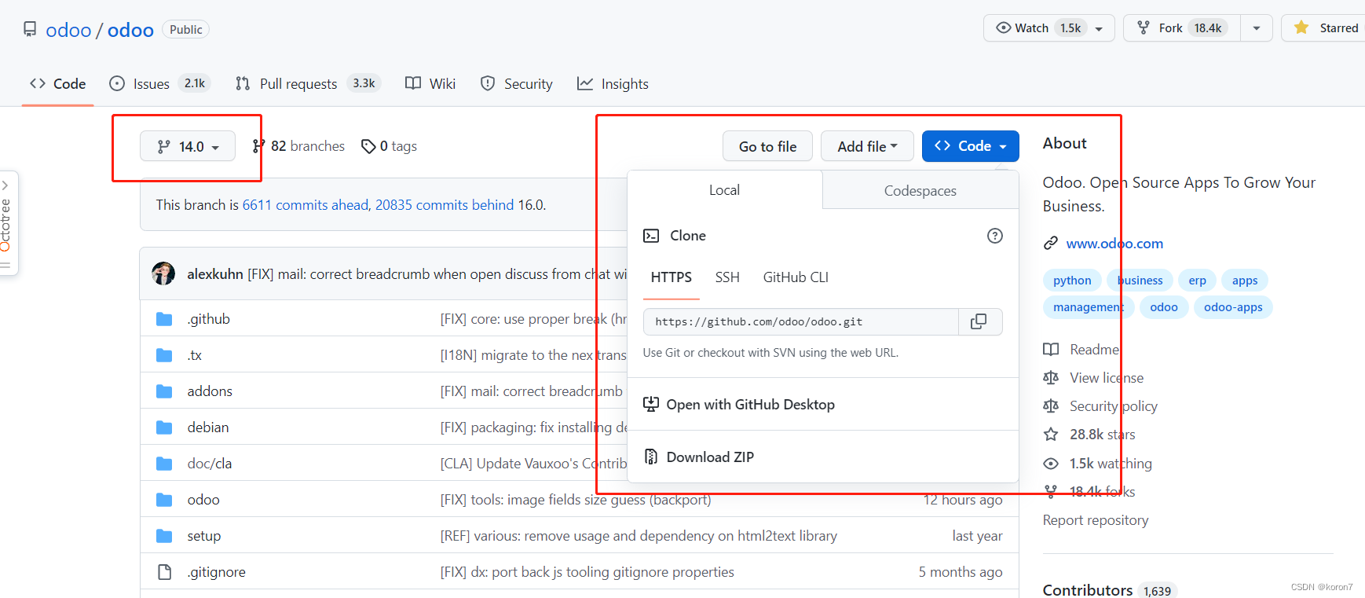
Task: Click the Download ZIP file icon
Action: [x=650, y=457]
